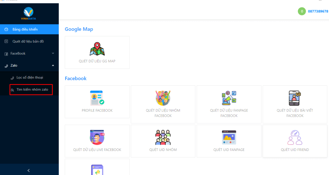Image resolution: width=329 pixels, height=175 pixels.
Task: Click the Fanpage data scan megaphone icon
Action: click(229, 98)
